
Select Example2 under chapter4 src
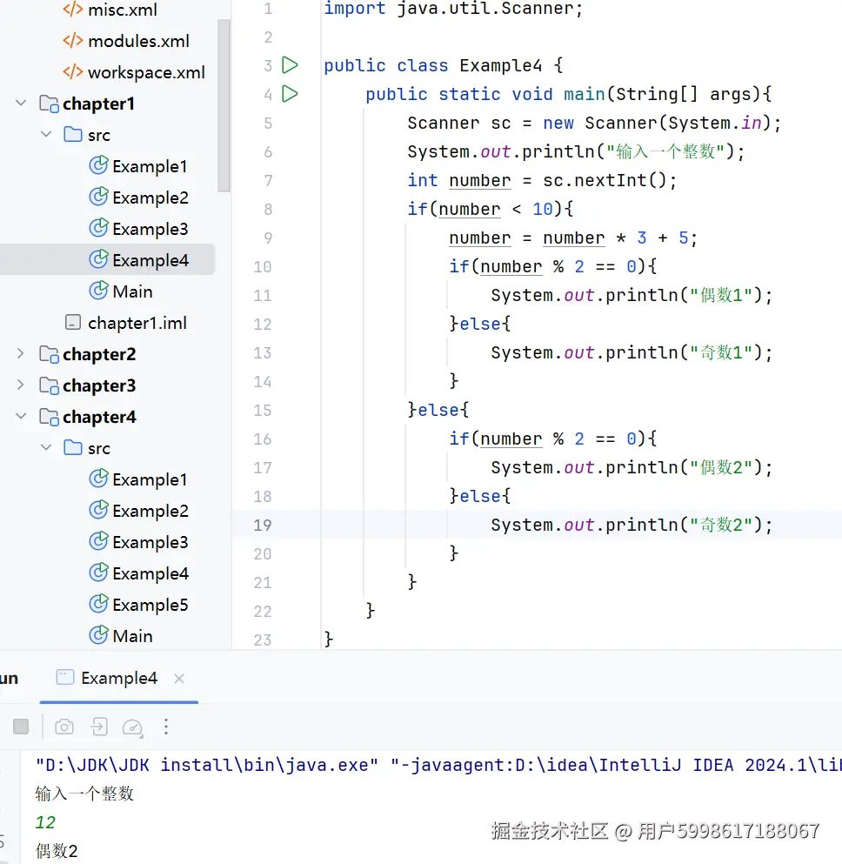tap(139, 511)
